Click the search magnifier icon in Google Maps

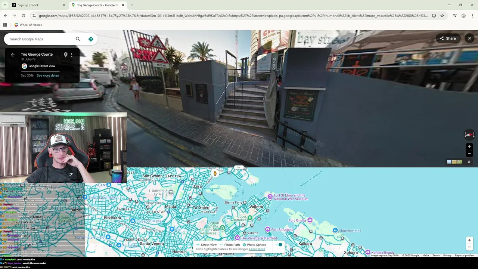click(78, 39)
